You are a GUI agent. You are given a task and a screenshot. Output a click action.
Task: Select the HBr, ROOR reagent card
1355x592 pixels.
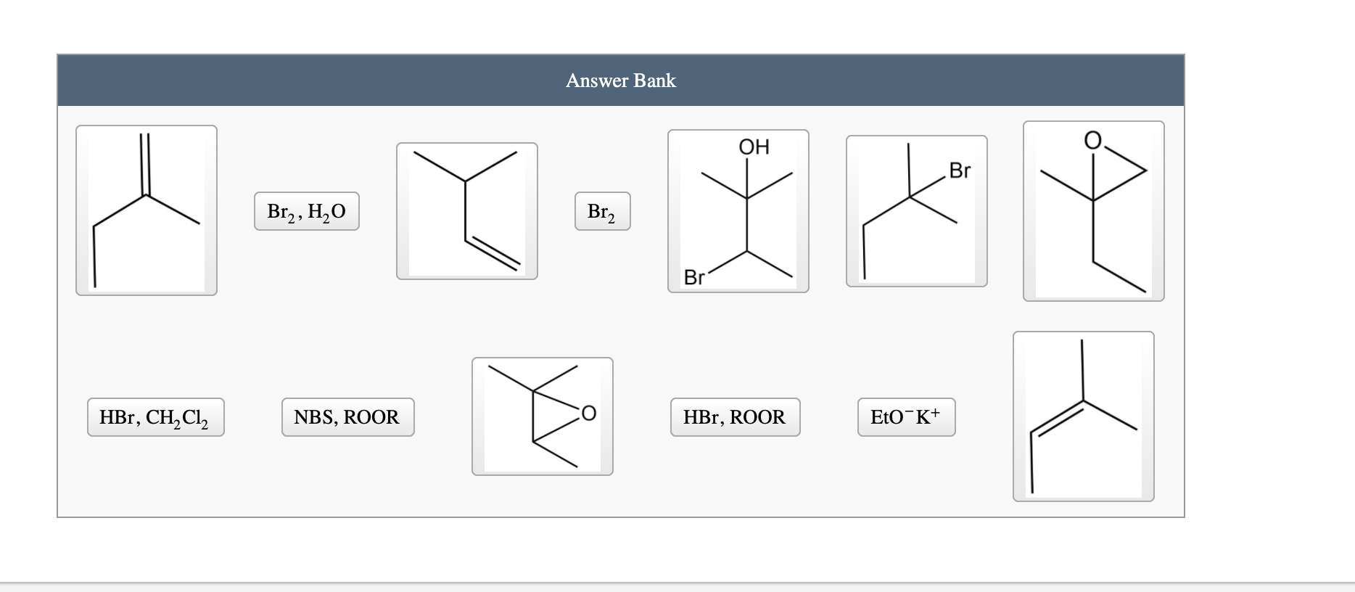pos(734,417)
